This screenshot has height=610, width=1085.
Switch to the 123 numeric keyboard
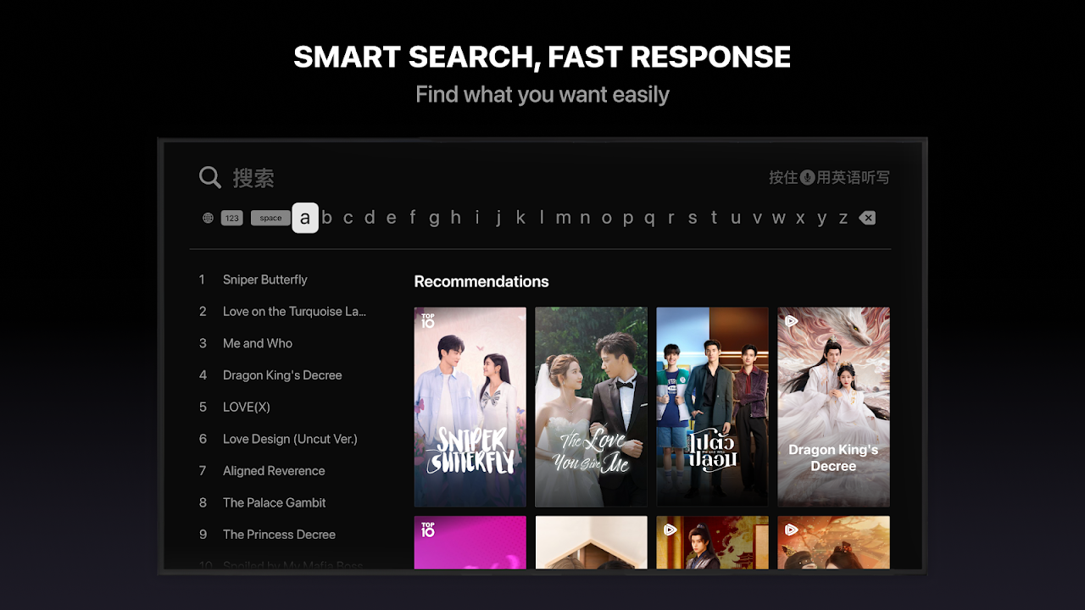(232, 218)
